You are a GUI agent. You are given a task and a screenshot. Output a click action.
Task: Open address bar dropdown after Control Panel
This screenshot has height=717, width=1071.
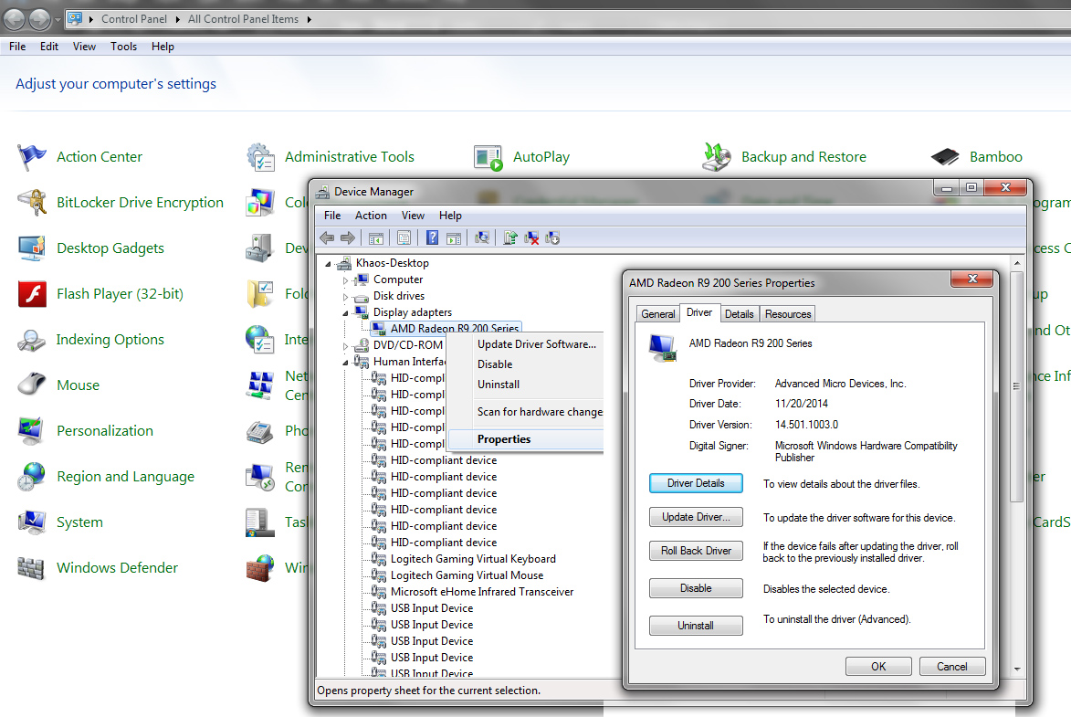coord(178,19)
